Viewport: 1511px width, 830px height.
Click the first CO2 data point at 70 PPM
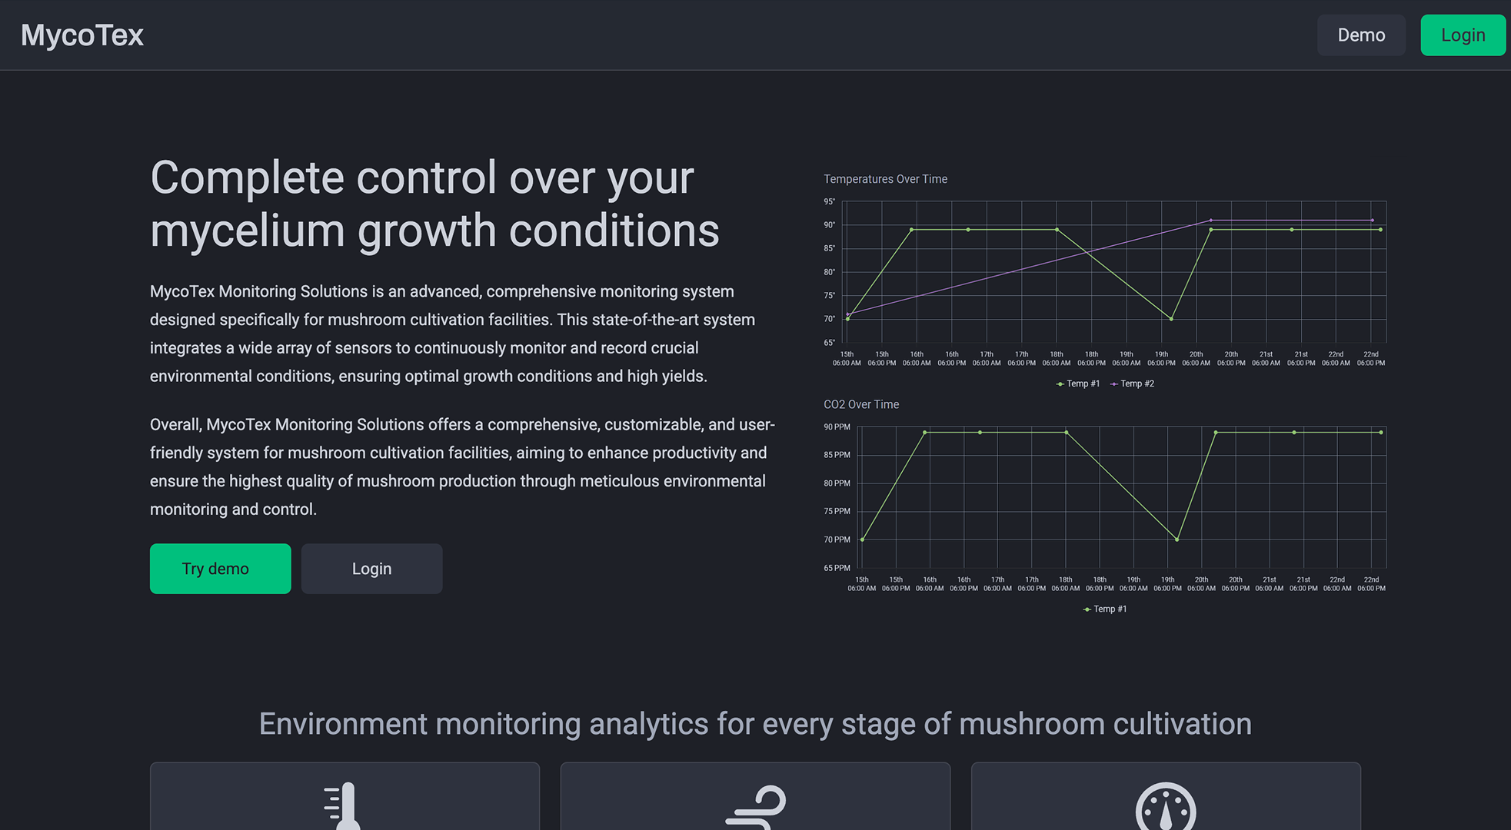tap(862, 539)
